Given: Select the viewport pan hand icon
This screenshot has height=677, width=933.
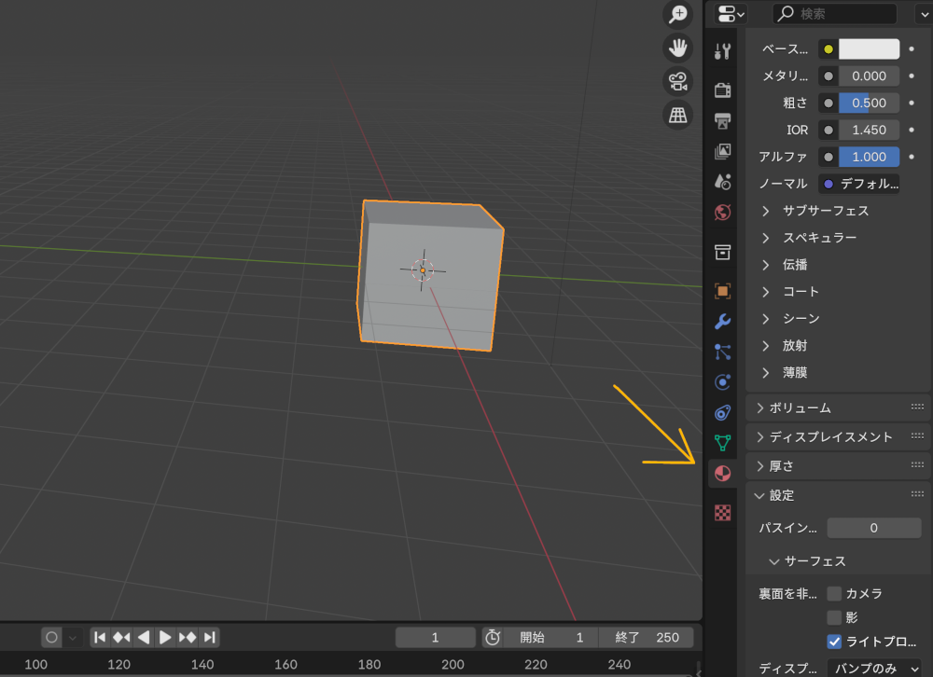Looking at the screenshot, I should (677, 48).
